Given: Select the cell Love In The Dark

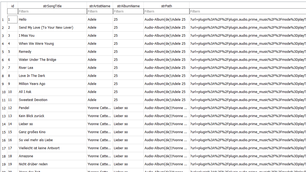Looking at the screenshot, I should (x=52, y=76).
